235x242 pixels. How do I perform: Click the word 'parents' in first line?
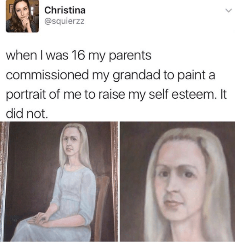[130, 56]
